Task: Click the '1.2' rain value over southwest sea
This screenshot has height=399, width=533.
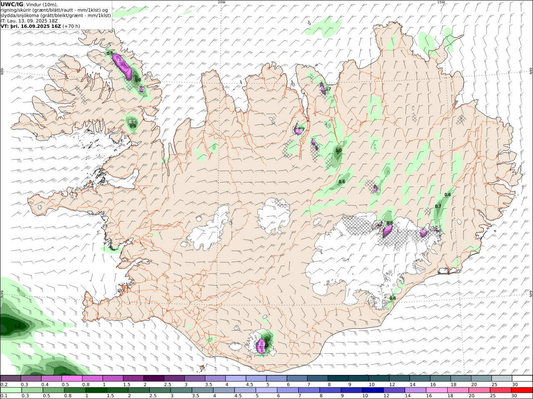Action: (x=17, y=326)
